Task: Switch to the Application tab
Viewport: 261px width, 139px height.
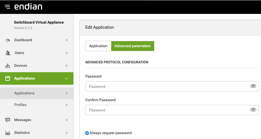Action: (x=98, y=46)
